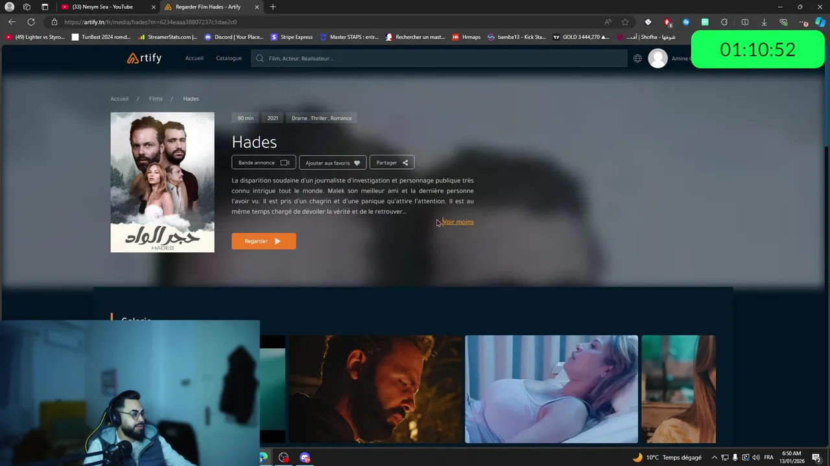Reload the current page
This screenshot has width=830, height=466.
click(30, 22)
